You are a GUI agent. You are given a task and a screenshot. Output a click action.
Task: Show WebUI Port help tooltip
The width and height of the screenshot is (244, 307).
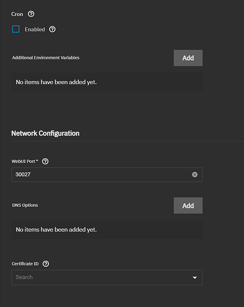(x=45, y=161)
